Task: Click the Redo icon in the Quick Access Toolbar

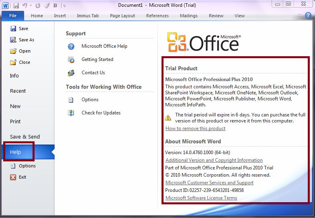Action: (x=38, y=6)
